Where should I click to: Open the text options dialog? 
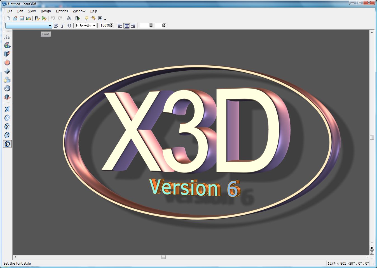point(7,37)
